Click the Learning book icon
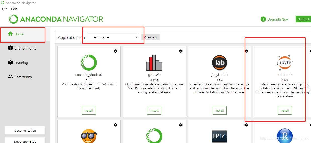Image resolution: width=311 pixels, height=143 pixels. pos(10,62)
